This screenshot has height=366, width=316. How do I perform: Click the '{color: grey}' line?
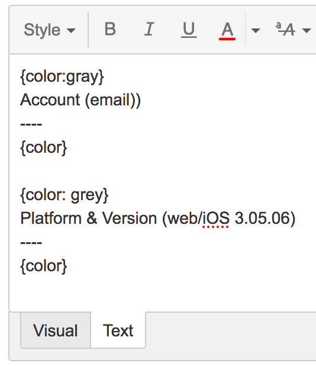point(65,195)
